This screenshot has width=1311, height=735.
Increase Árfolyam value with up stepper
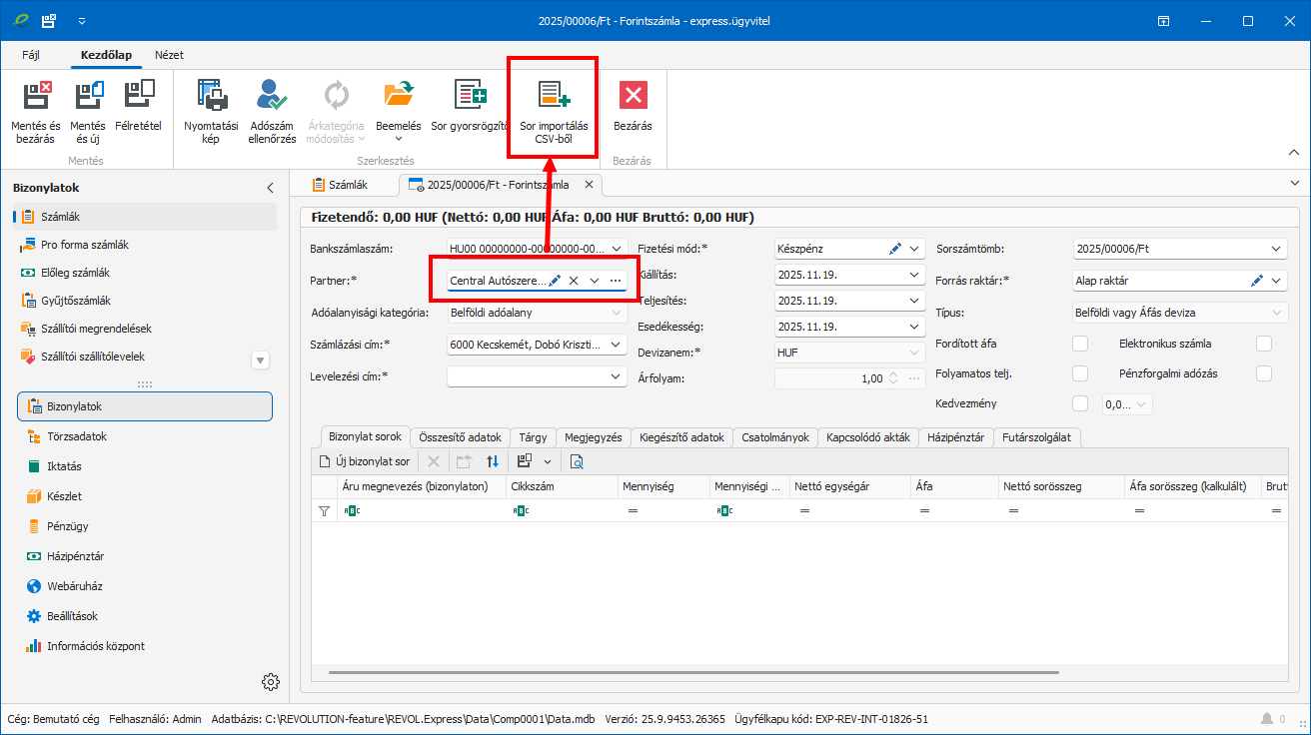coord(893,374)
